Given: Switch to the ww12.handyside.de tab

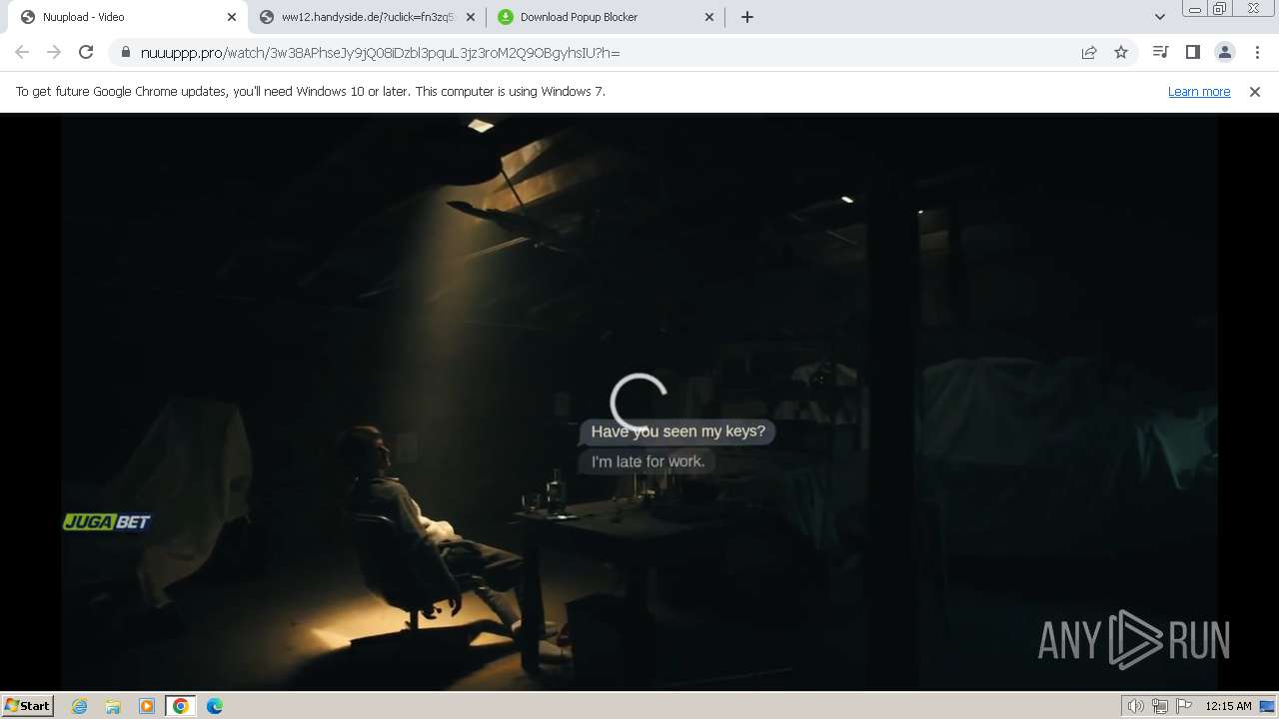Looking at the screenshot, I should coord(366,17).
